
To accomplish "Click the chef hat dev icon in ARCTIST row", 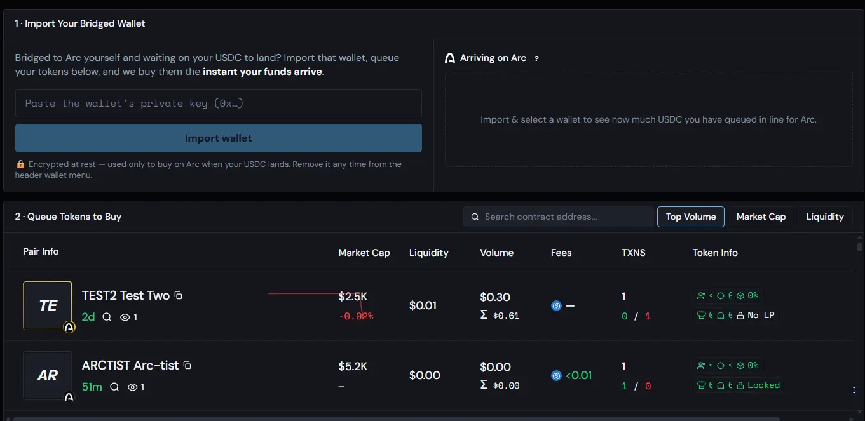I will 702,385.
